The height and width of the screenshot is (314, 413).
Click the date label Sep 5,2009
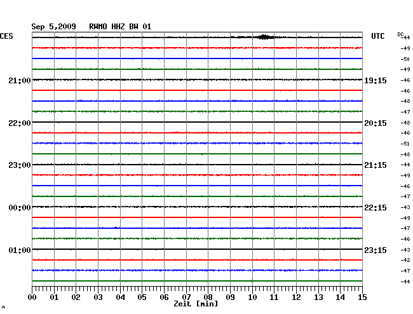click(x=54, y=27)
